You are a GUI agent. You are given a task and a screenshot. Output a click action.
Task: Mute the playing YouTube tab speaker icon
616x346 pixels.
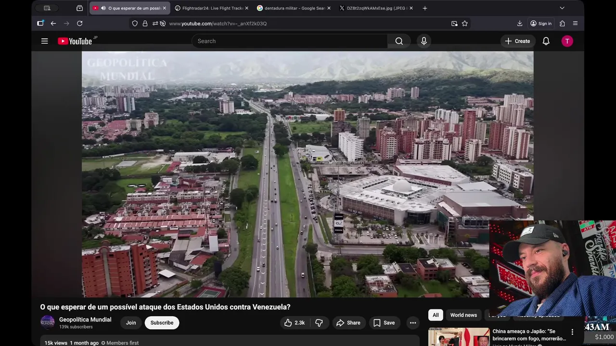pyautogui.click(x=103, y=8)
